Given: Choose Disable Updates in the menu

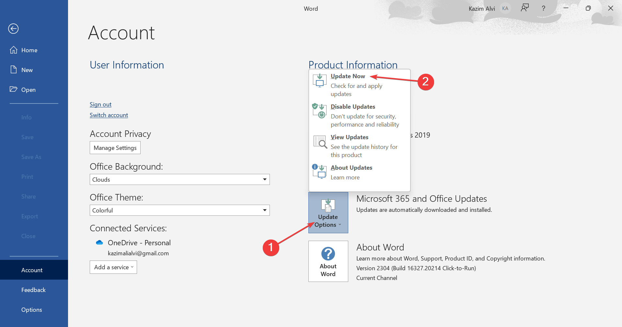Looking at the screenshot, I should pyautogui.click(x=360, y=115).
